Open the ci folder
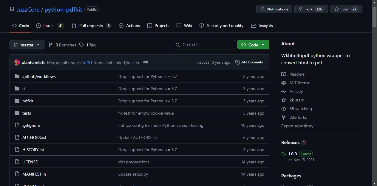Screen dimensions: 377x186 click(x=24, y=89)
